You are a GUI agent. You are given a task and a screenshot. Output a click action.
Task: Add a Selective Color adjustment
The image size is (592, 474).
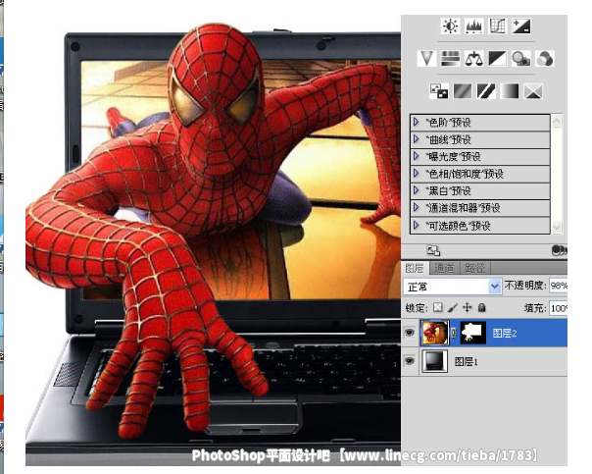click(533, 91)
